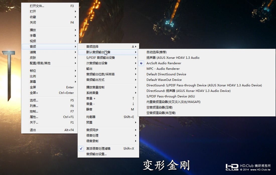Select 默认音频输出设备 entry
The height and width of the screenshot is (175, 276).
click(x=108, y=52)
